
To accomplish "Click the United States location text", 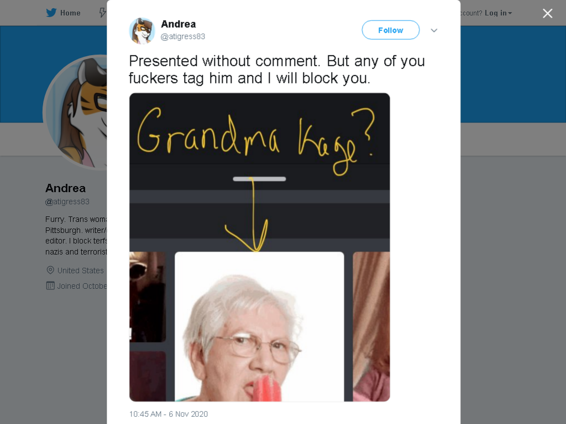I will coord(80,271).
